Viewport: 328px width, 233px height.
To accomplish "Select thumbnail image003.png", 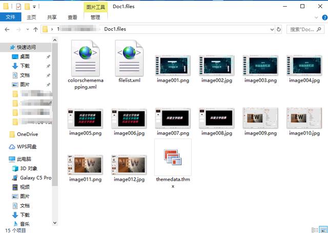I will (260, 65).
